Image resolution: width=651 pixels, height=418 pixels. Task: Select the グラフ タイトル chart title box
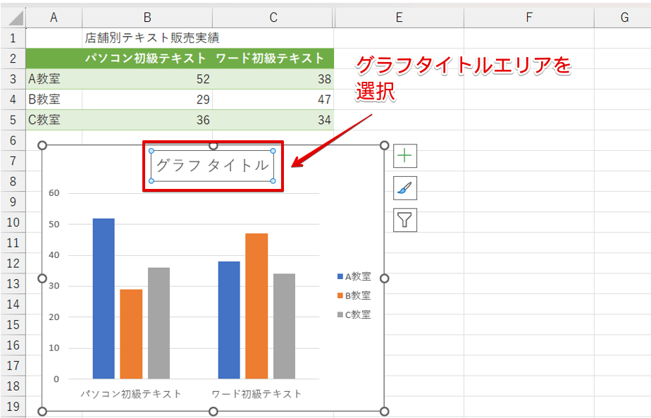tap(212, 166)
